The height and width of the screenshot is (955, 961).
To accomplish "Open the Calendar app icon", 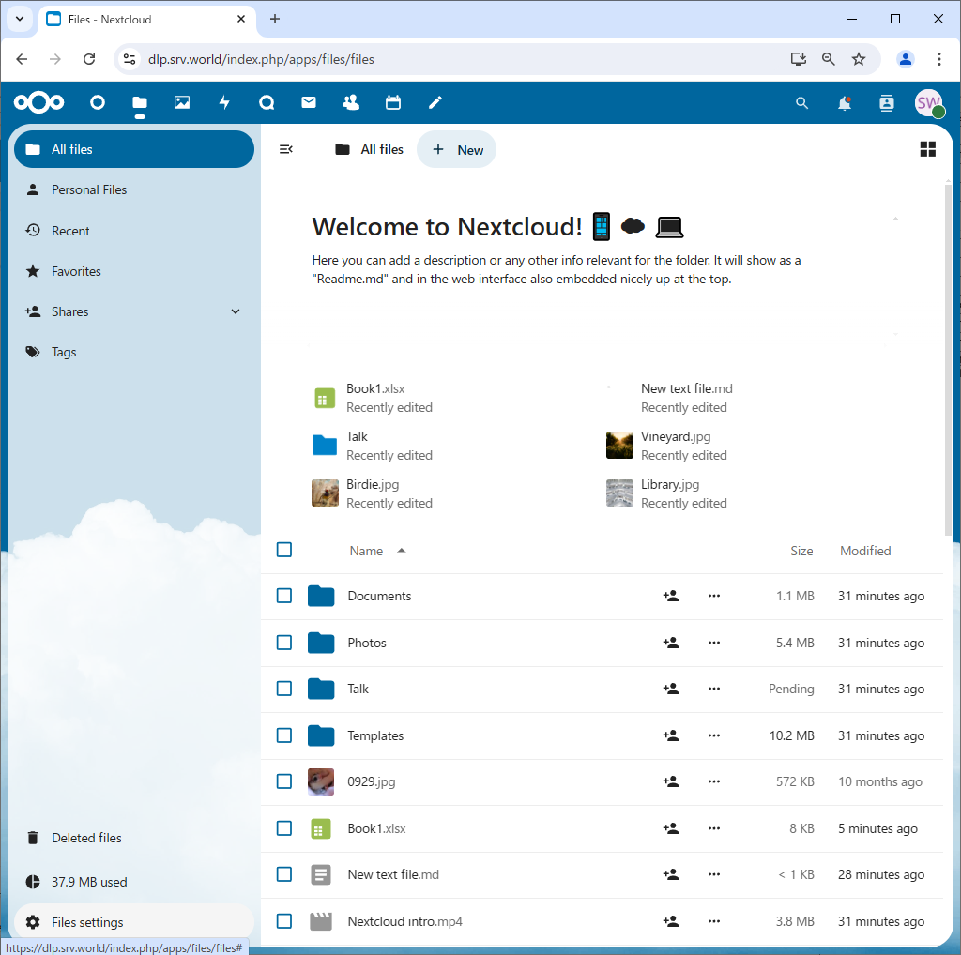I will tap(393, 102).
